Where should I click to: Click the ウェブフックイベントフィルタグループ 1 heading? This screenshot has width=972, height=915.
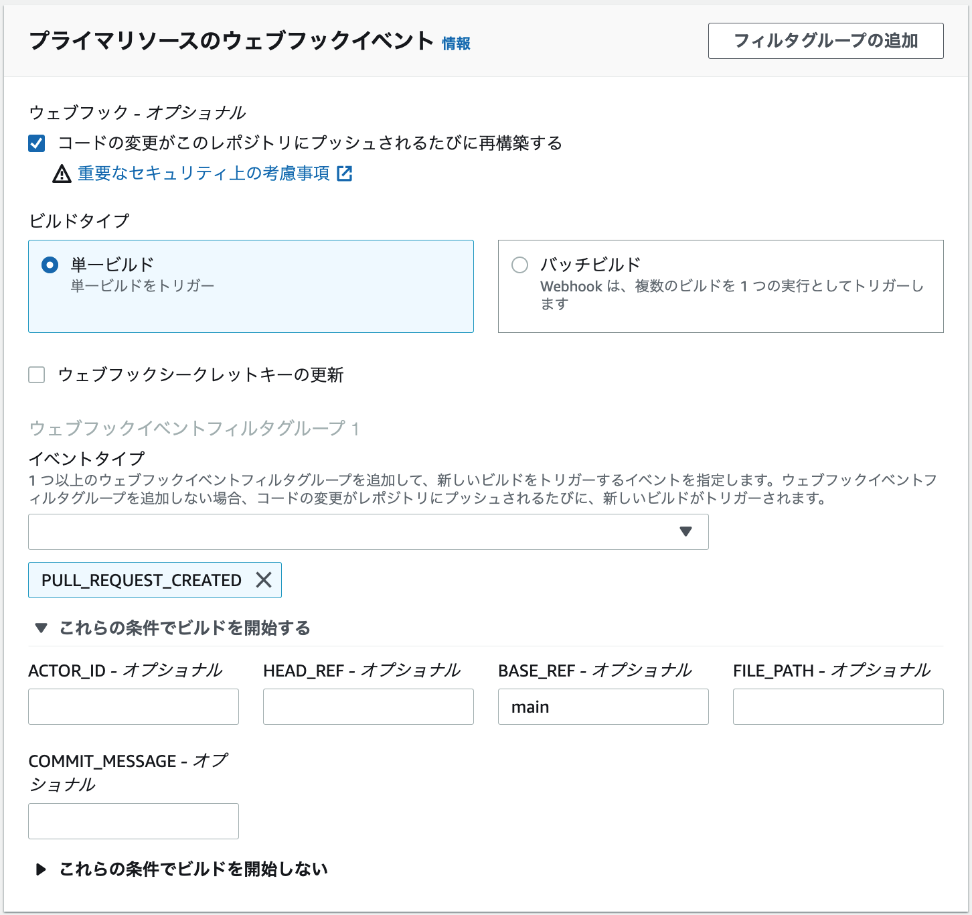[194, 428]
